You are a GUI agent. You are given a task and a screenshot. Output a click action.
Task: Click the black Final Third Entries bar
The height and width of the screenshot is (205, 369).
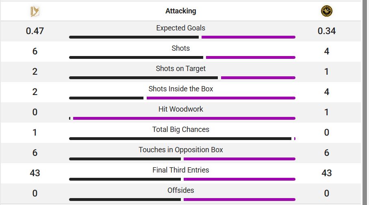[x=125, y=179]
